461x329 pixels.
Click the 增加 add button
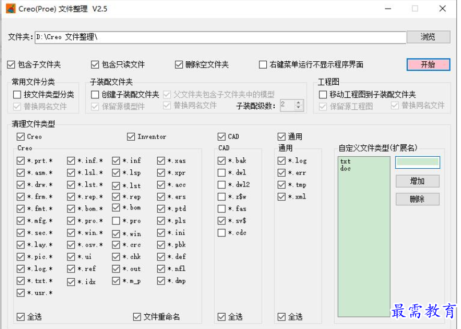pyautogui.click(x=418, y=181)
